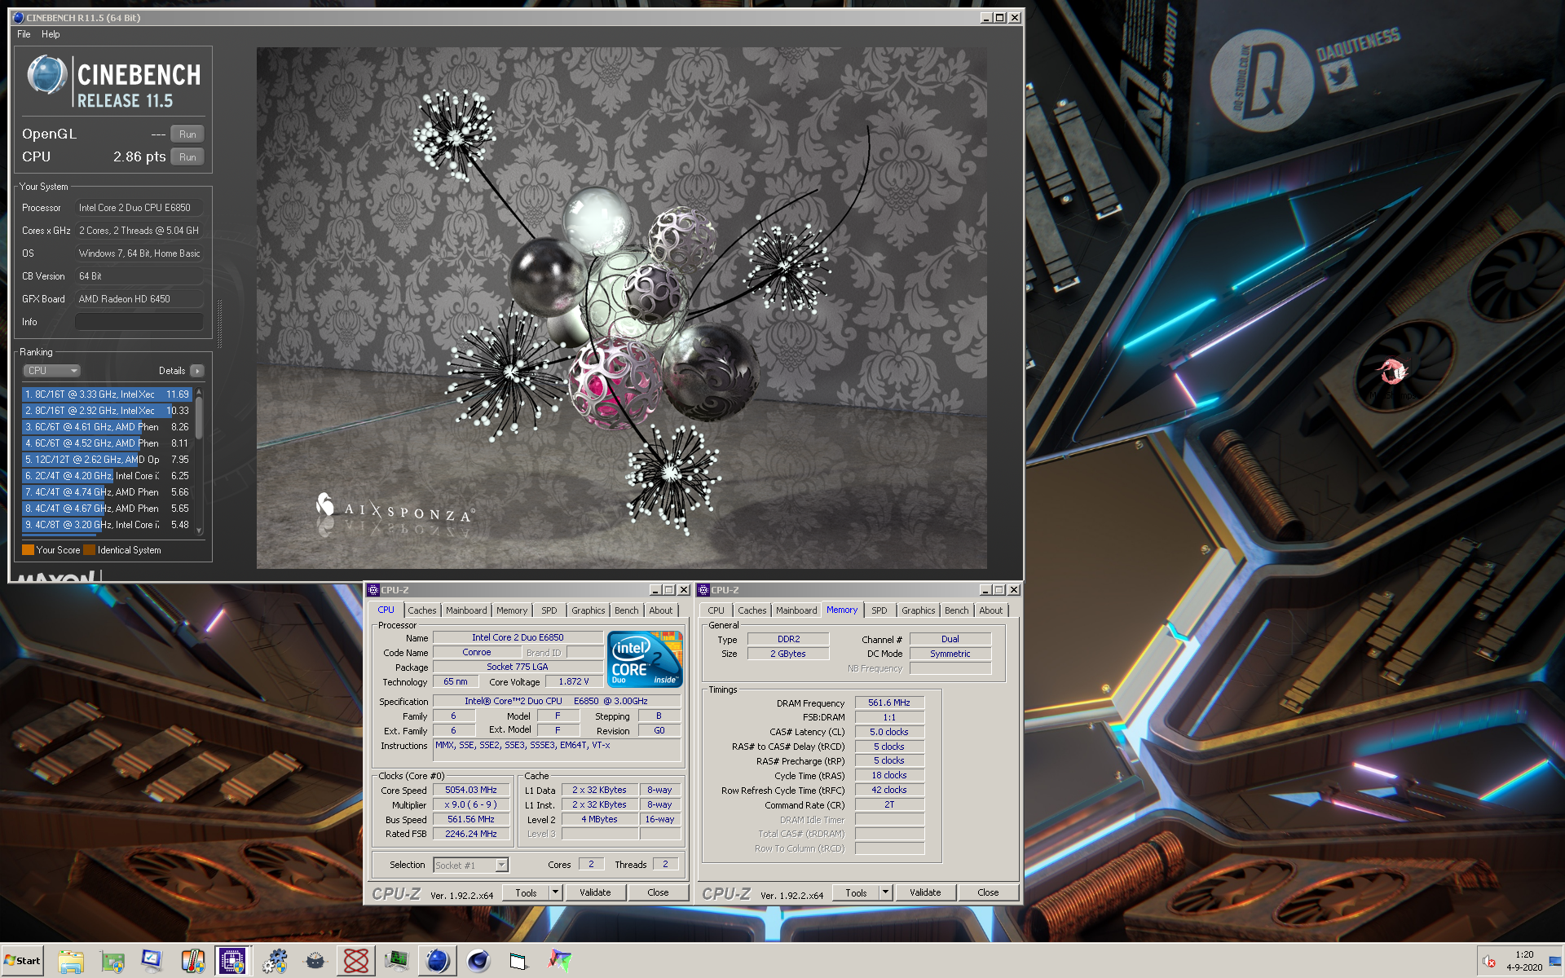Expand Tools dropdown arrow in right CPU-Z

(886, 892)
